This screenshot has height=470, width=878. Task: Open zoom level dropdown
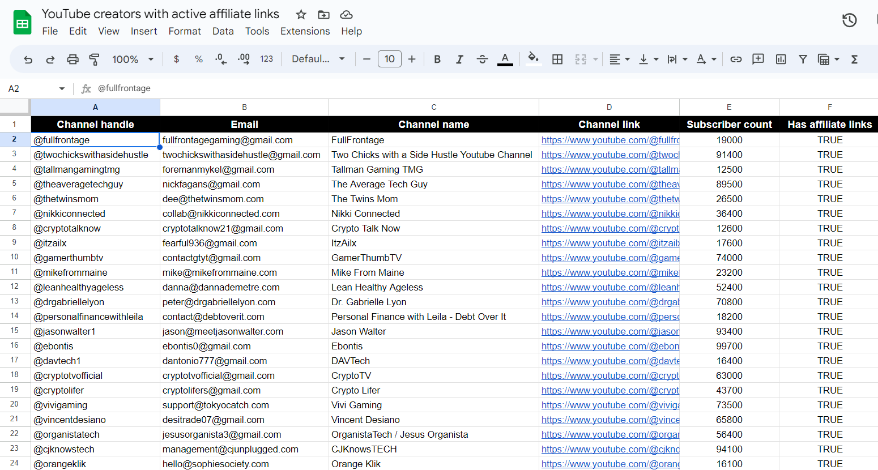pos(133,59)
